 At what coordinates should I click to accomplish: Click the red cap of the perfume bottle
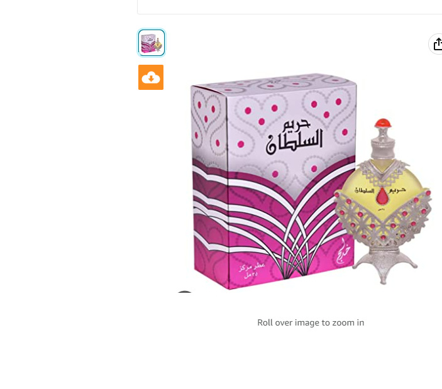[383, 123]
